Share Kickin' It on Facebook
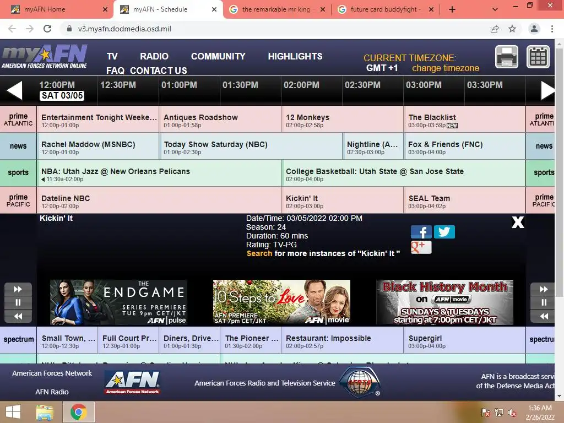This screenshot has width=564, height=423. [421, 232]
